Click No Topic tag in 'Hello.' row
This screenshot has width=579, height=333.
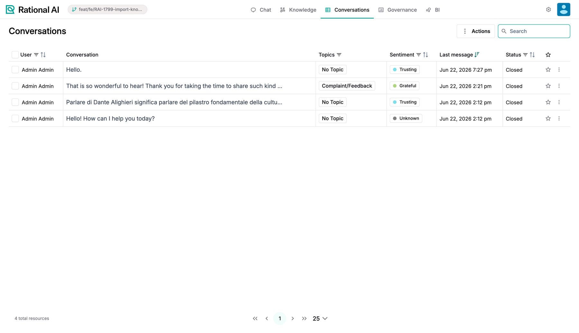333,69
